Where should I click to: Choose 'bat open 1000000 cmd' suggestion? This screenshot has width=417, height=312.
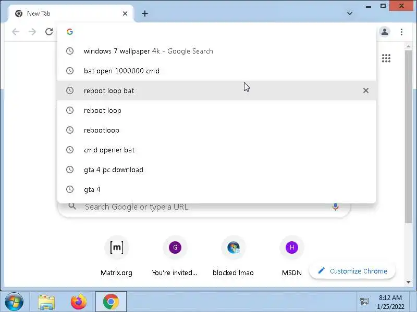217,71
